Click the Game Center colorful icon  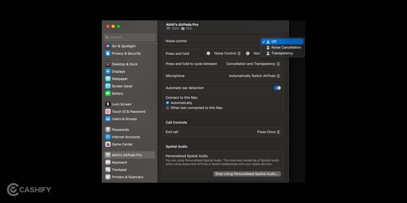pyautogui.click(x=108, y=144)
